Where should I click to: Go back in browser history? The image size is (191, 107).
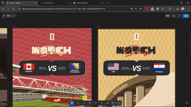[3, 9]
